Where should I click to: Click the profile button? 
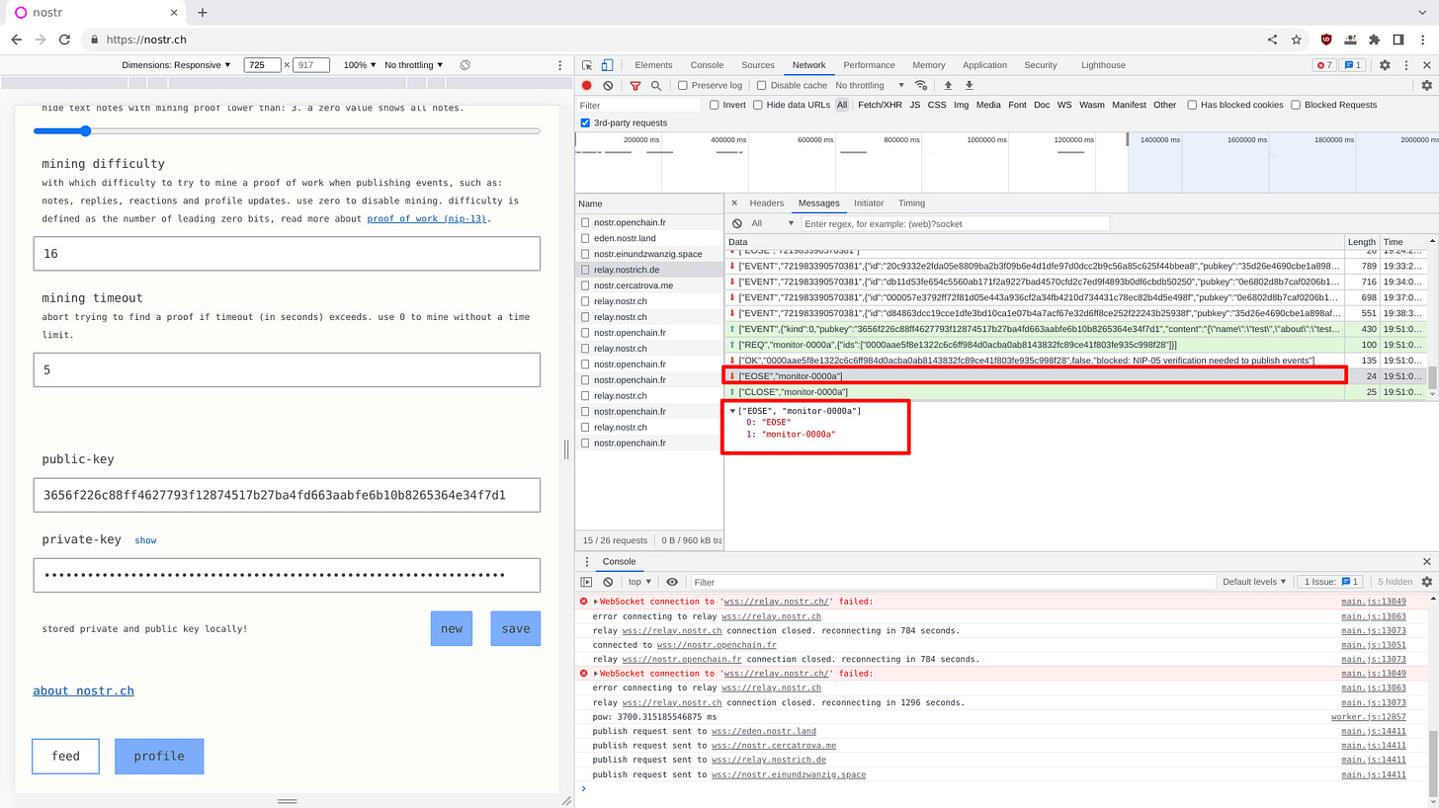pyautogui.click(x=159, y=756)
